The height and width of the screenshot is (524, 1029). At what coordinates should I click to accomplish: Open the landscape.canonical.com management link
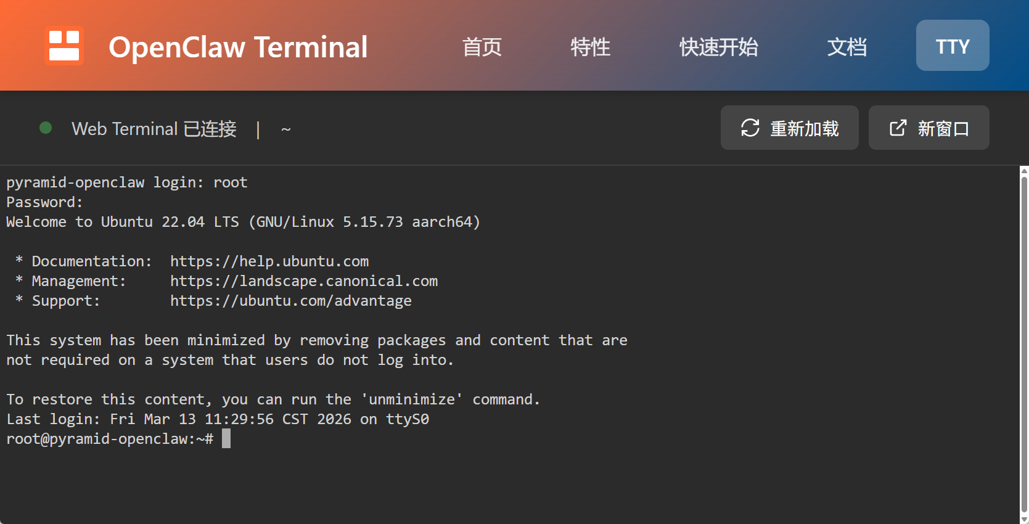tap(304, 281)
